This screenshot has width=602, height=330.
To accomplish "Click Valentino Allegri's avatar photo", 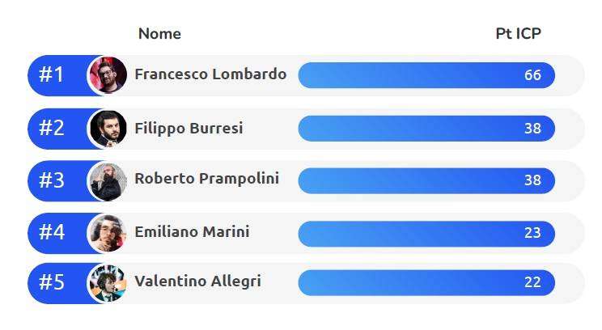I will (x=108, y=283).
